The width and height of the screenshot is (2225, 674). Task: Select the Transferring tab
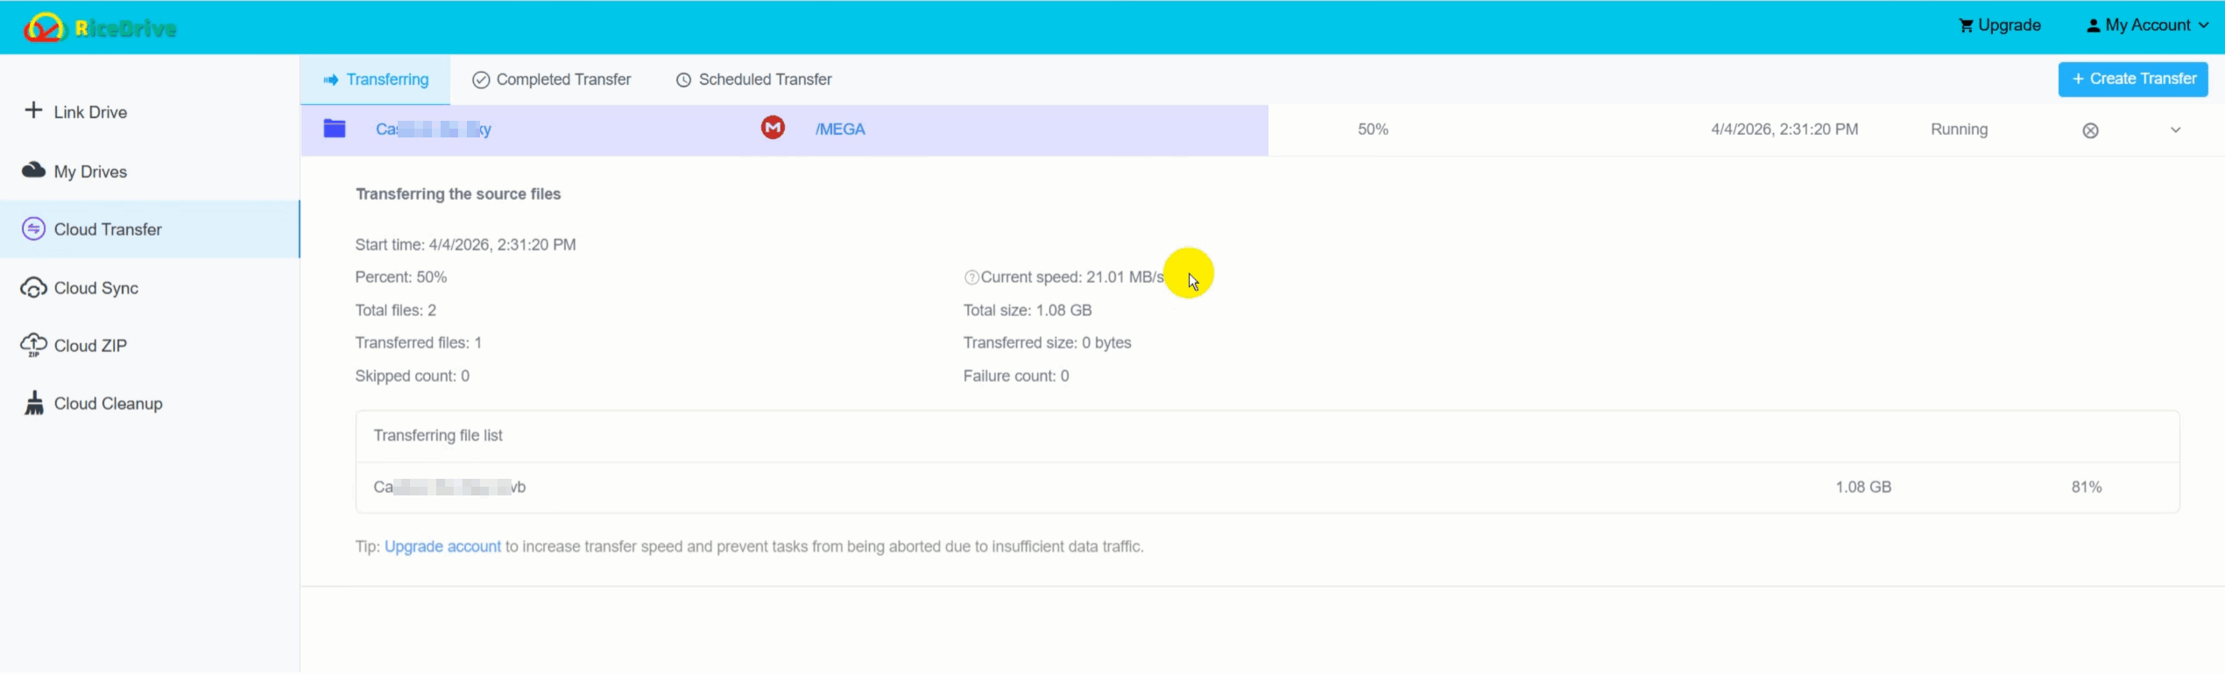[376, 80]
